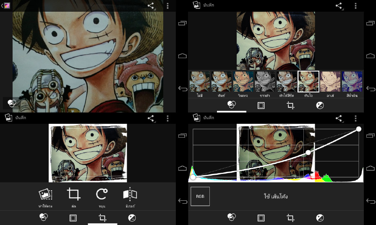The width and height of the screenshot is (376, 225).
Task: Select geometry tab on crop tools screen
Action: pyautogui.click(x=102, y=218)
